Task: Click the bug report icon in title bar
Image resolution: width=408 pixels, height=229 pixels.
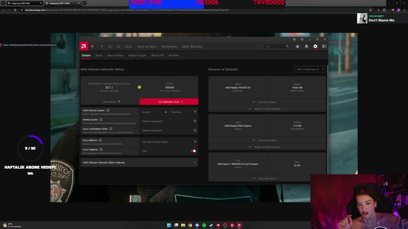Action: coord(294,39)
